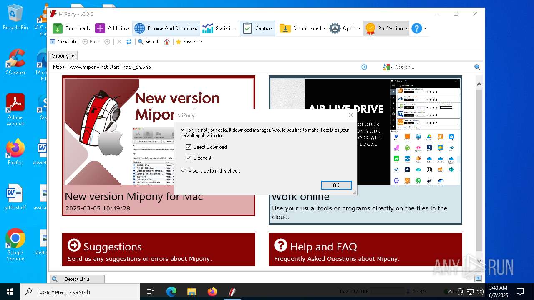Open the network tray icon

[x=470, y=292]
